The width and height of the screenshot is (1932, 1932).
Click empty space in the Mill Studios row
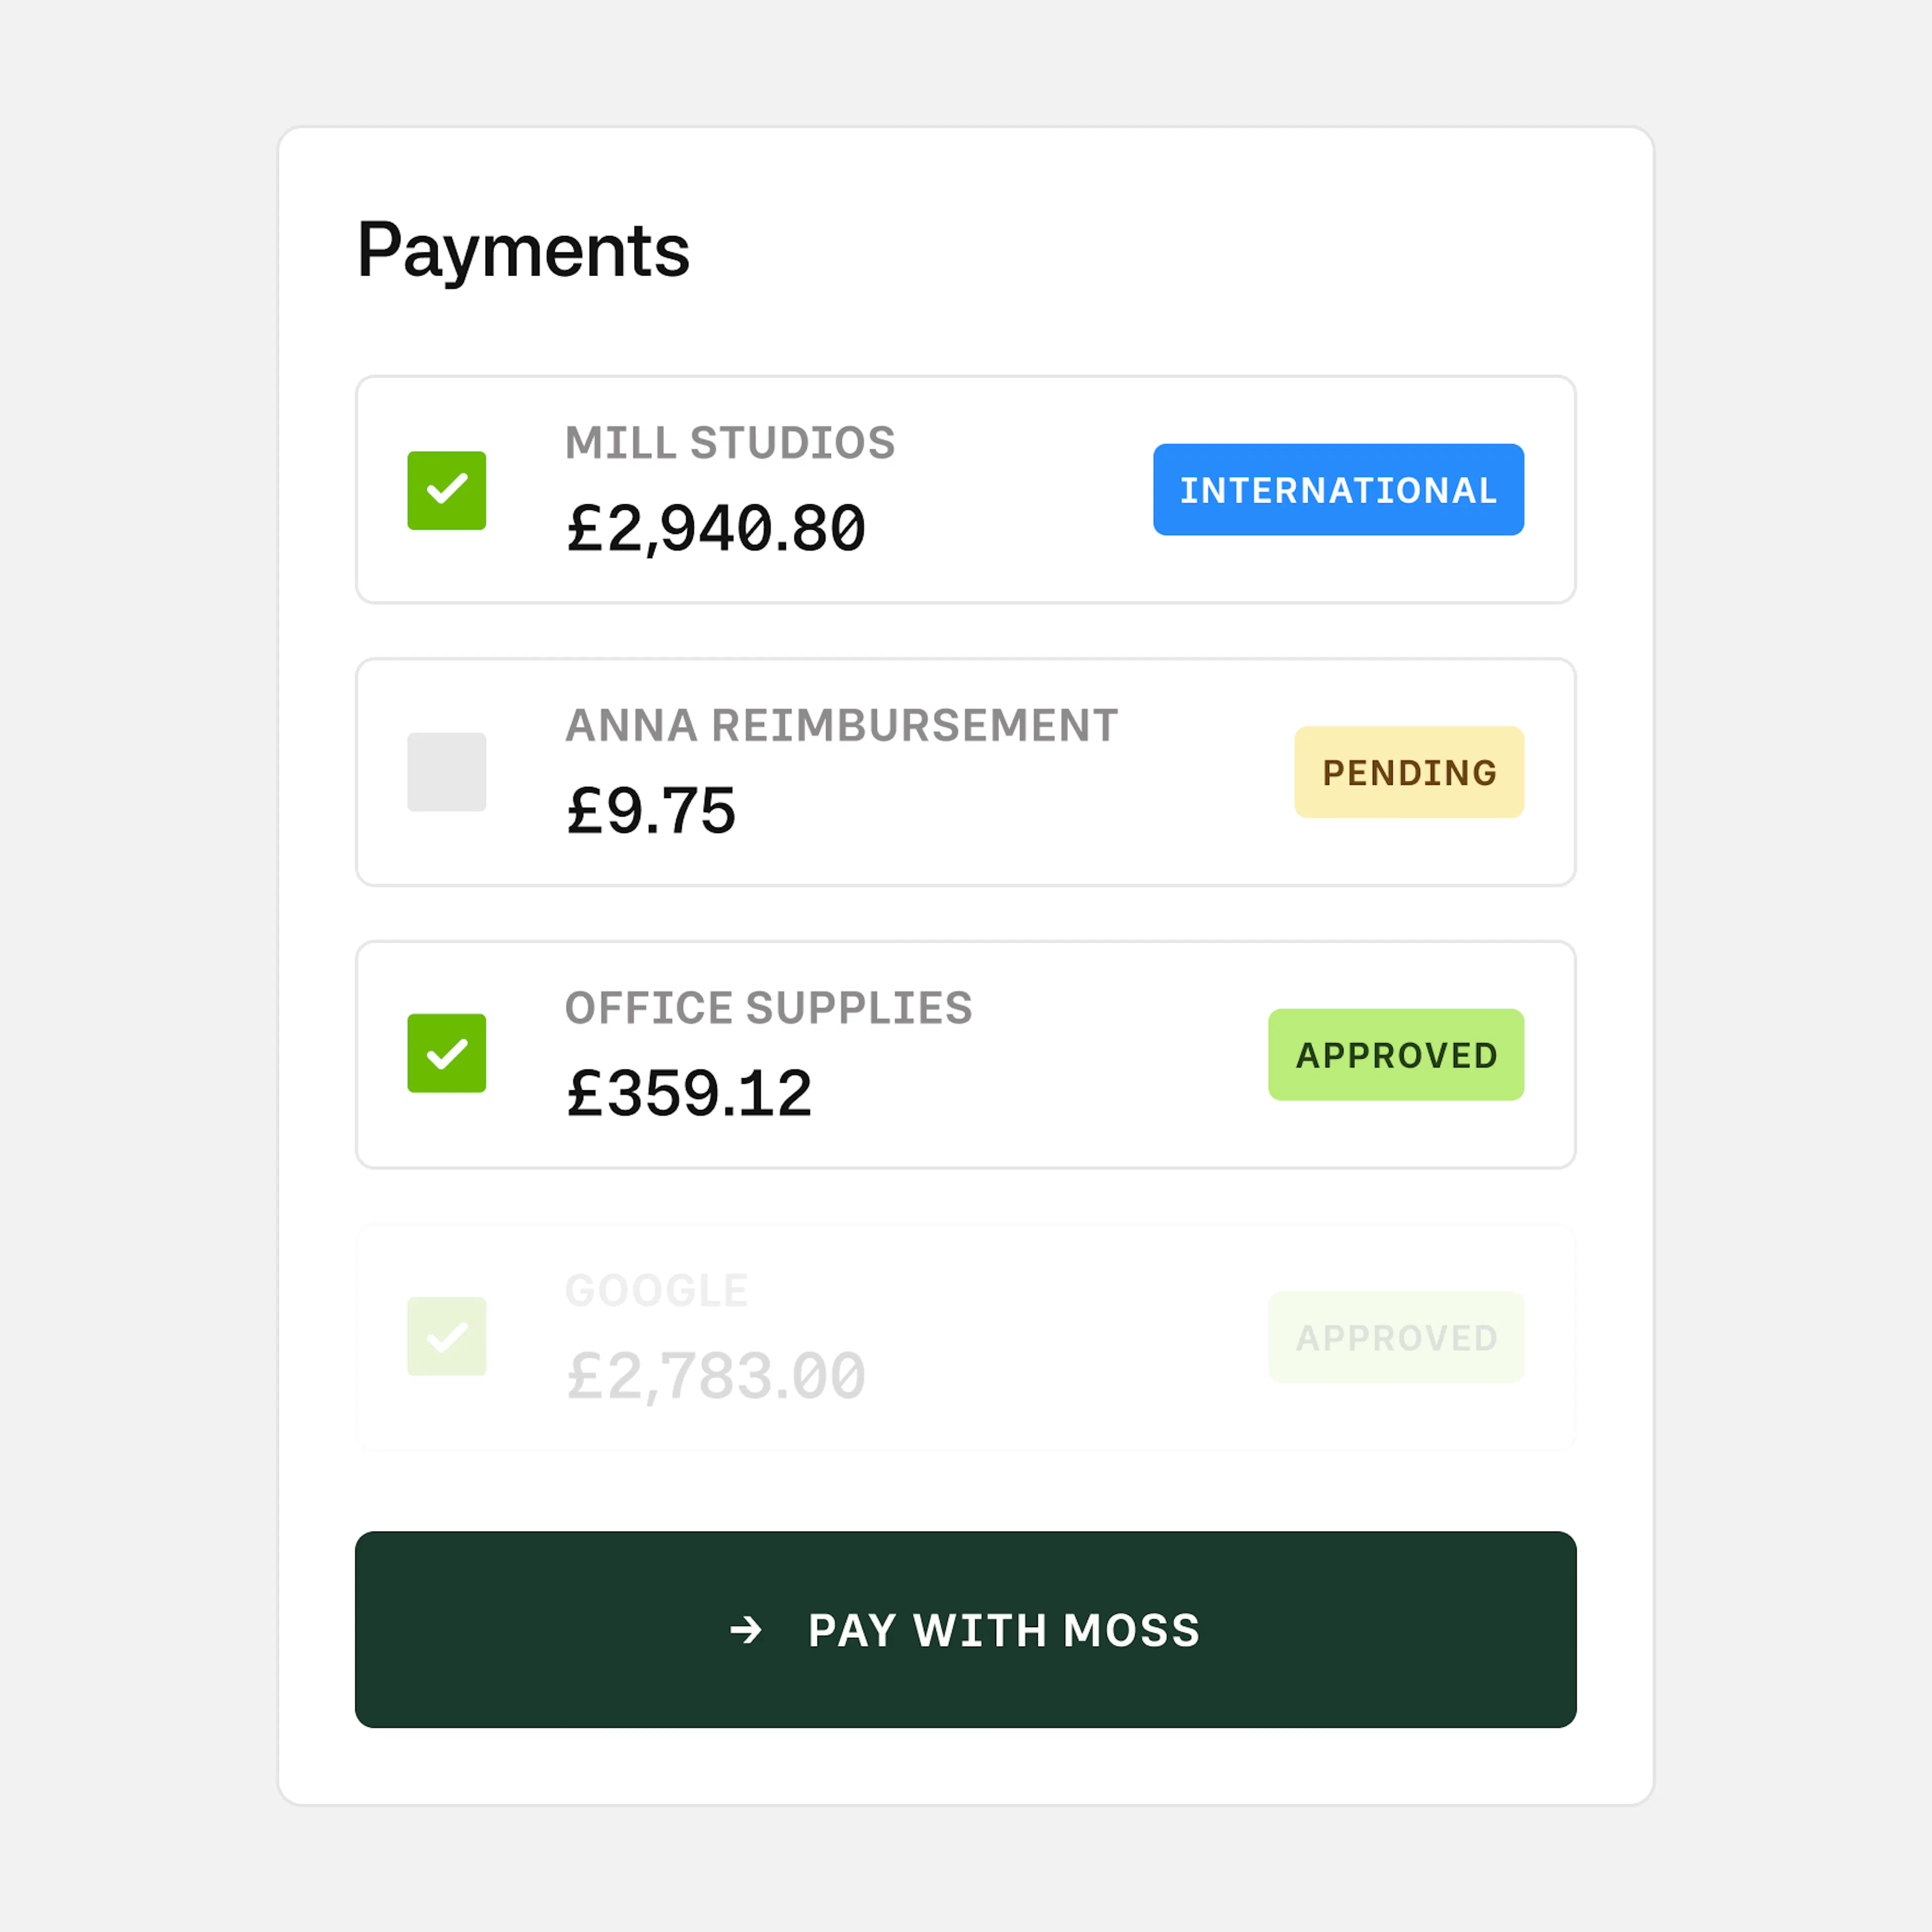click(x=1020, y=490)
